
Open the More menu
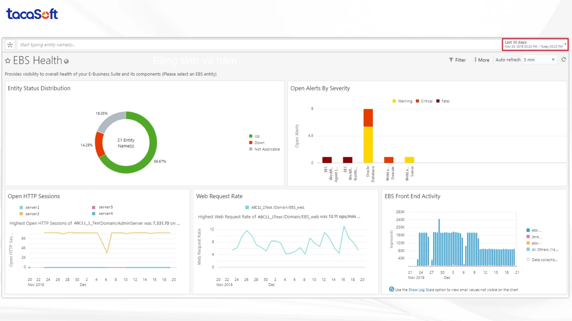[x=482, y=60]
